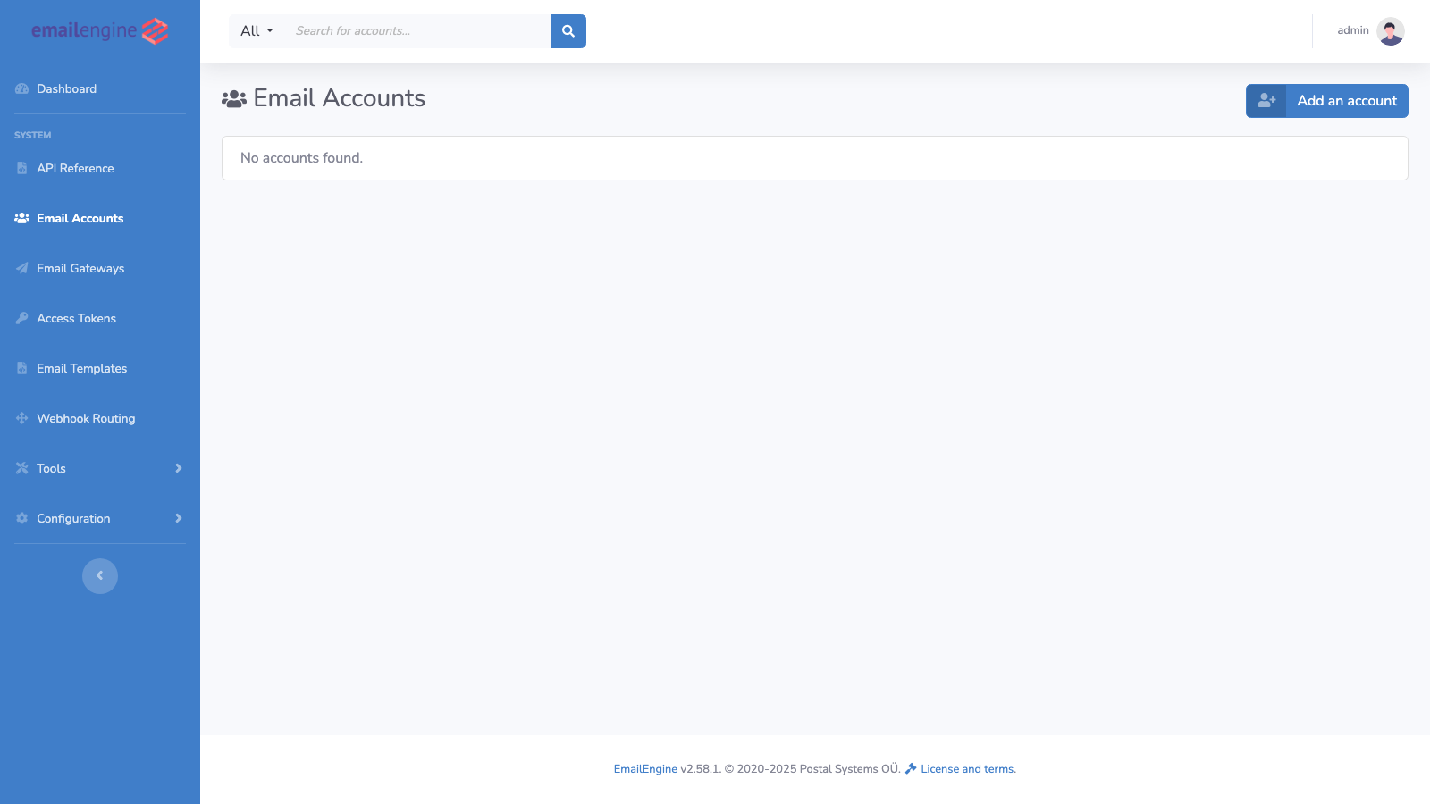The height and width of the screenshot is (804, 1430).
Task: Collapse the sidebar with the arrow button
Action: (99, 575)
